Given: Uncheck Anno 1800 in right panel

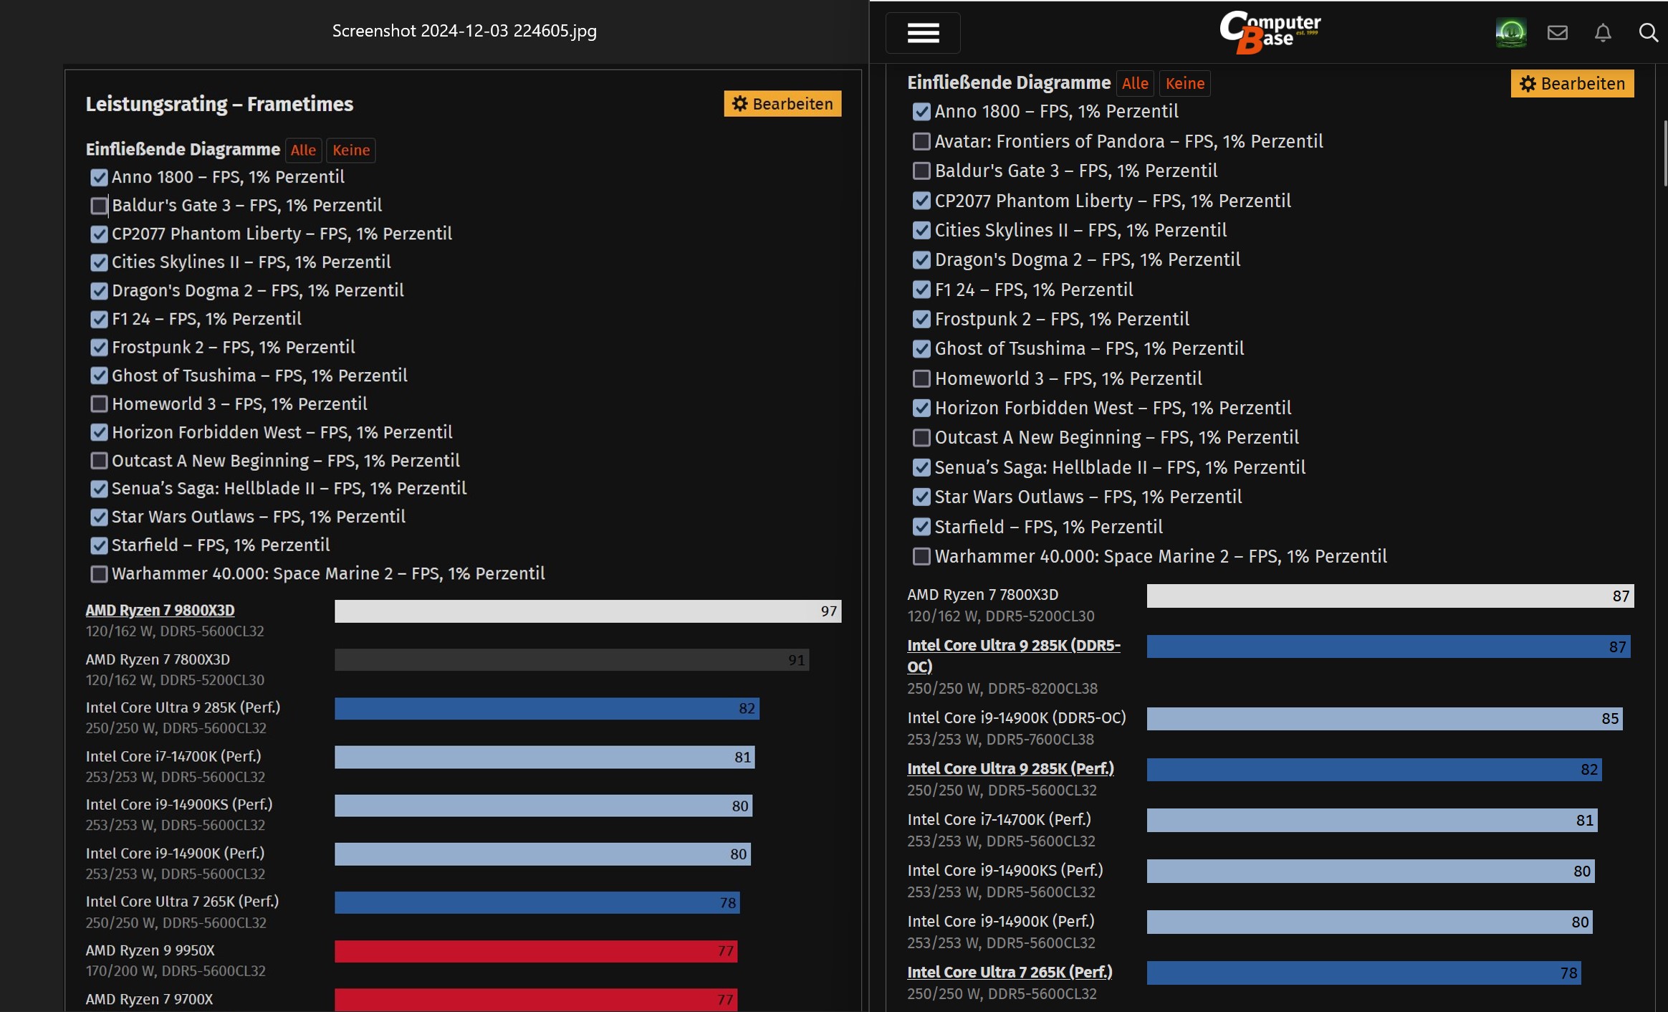Looking at the screenshot, I should (921, 112).
